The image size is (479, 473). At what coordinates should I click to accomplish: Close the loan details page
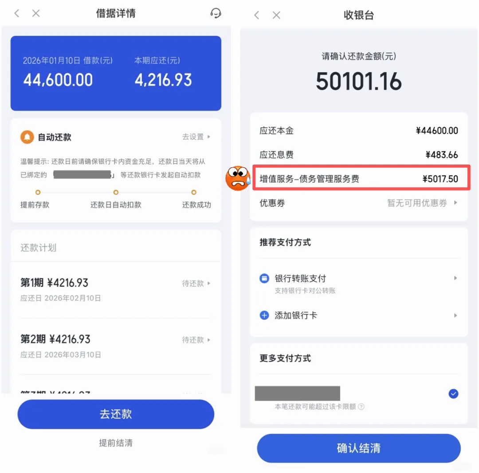tap(36, 13)
